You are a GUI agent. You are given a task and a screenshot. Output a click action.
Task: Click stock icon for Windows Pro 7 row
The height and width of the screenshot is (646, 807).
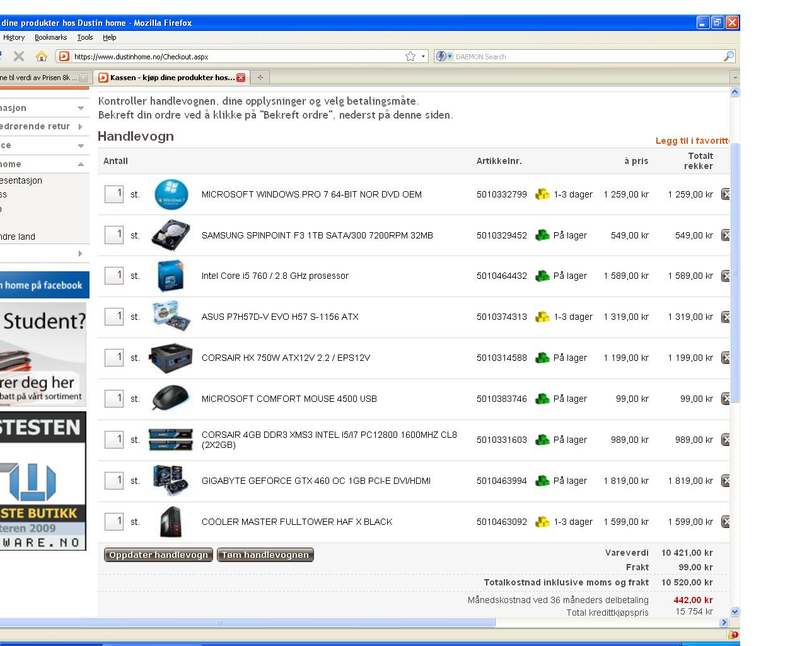(x=542, y=194)
